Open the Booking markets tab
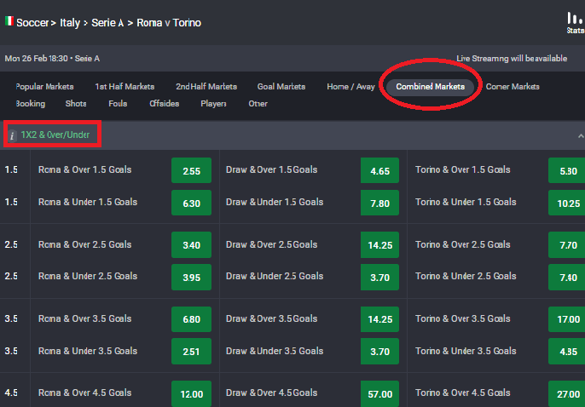 [30, 104]
